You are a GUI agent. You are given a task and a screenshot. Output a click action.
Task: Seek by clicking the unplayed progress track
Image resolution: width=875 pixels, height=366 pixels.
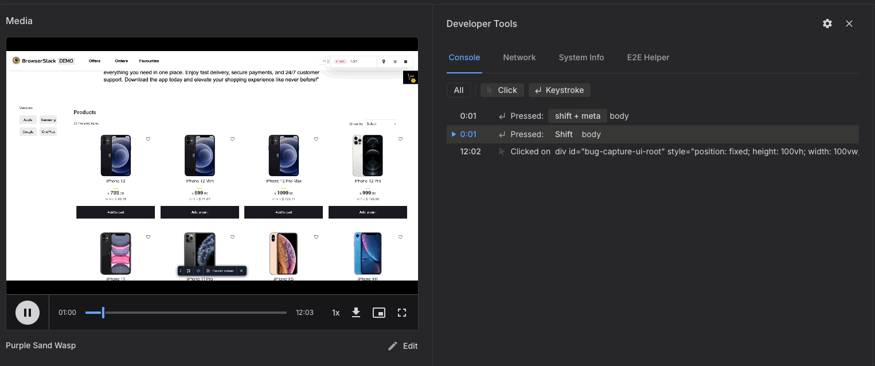tap(195, 313)
